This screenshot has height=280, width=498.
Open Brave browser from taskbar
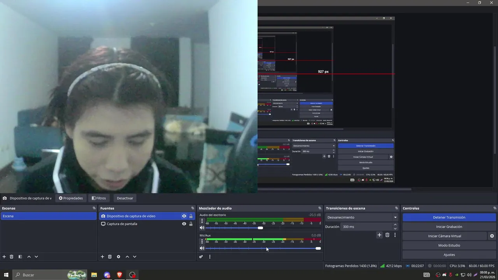(x=119, y=275)
